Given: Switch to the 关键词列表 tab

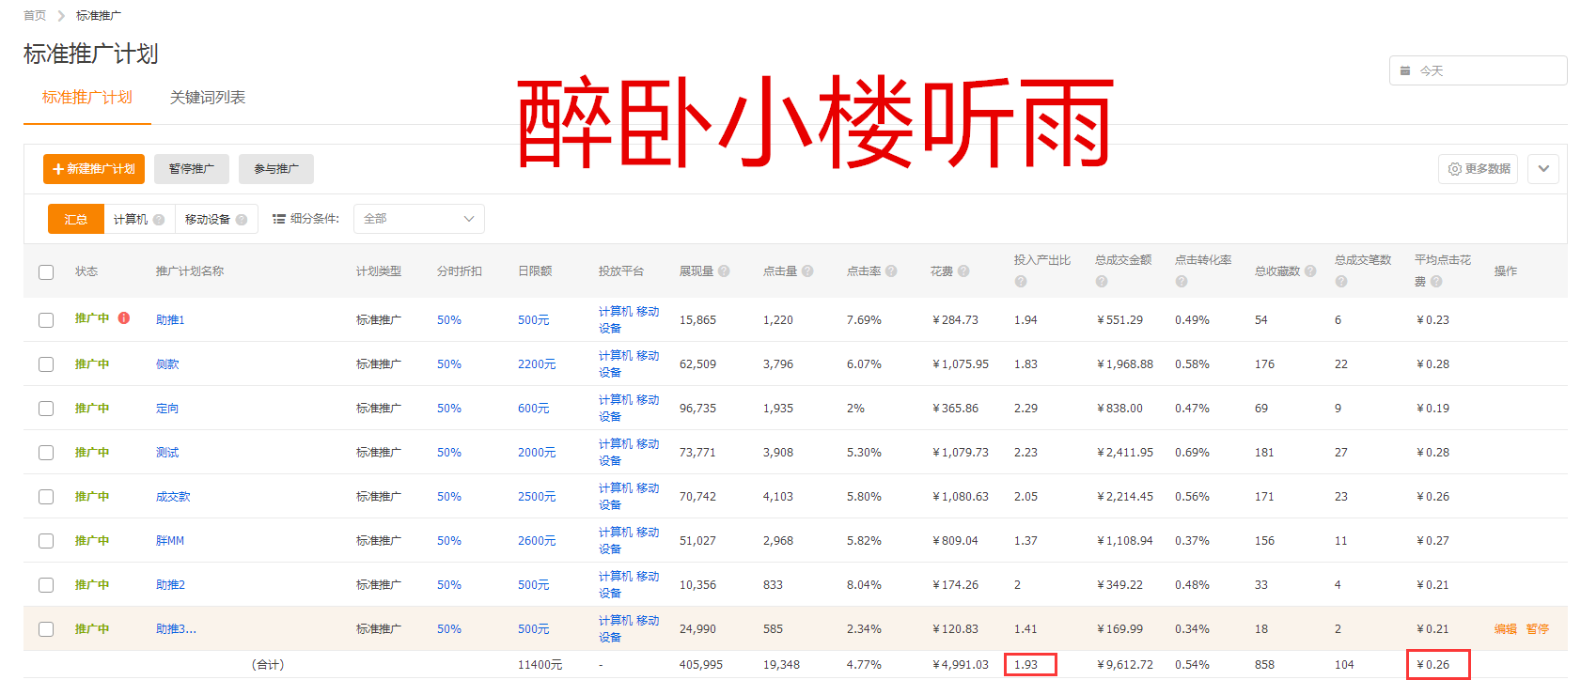Looking at the screenshot, I should (208, 98).
